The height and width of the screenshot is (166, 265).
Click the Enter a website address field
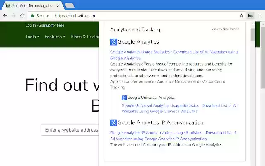click(70, 130)
